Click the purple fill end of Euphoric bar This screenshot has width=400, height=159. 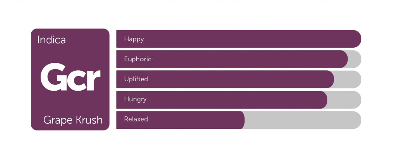[343, 59]
